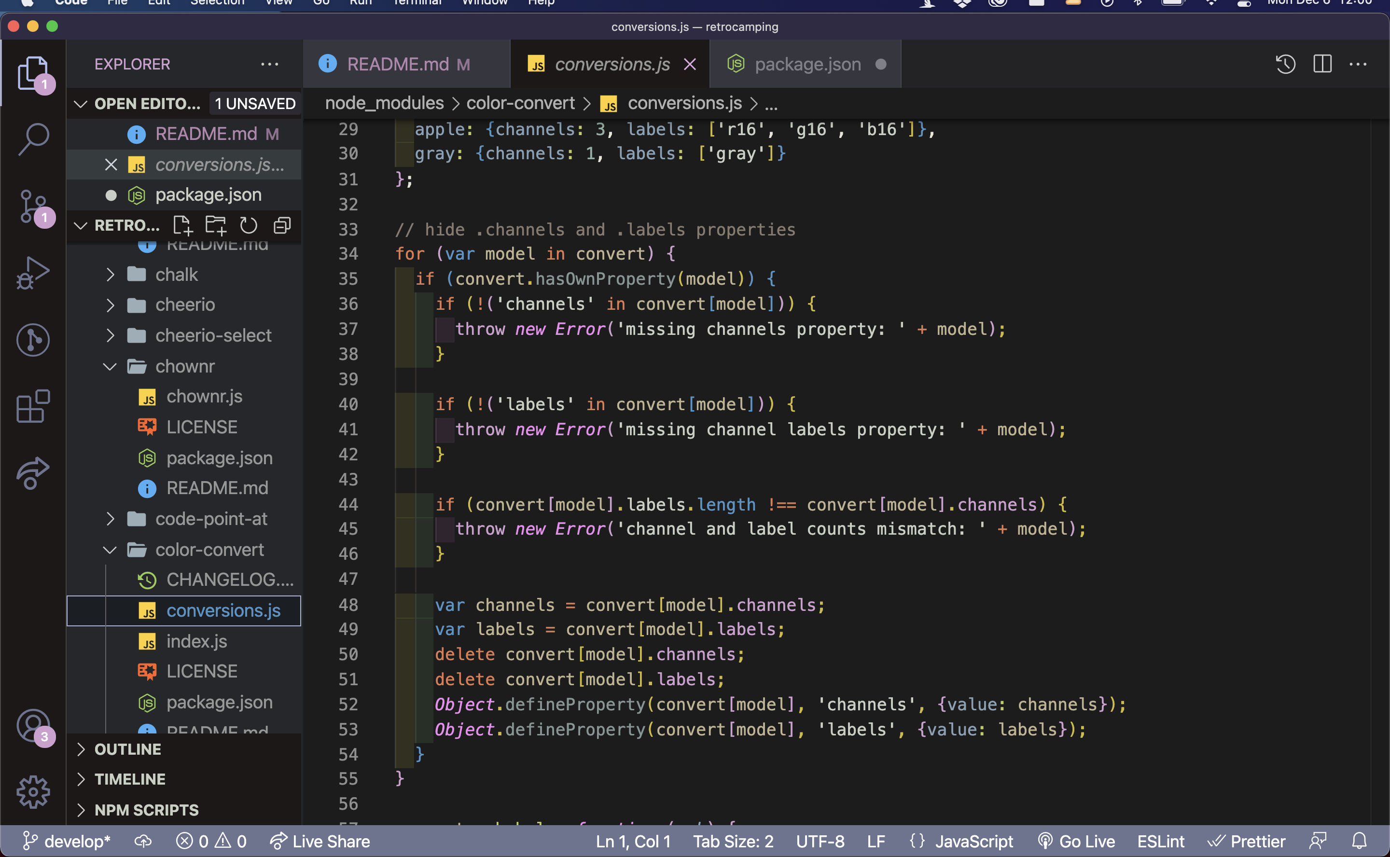Expand the chalk folder

(176, 275)
